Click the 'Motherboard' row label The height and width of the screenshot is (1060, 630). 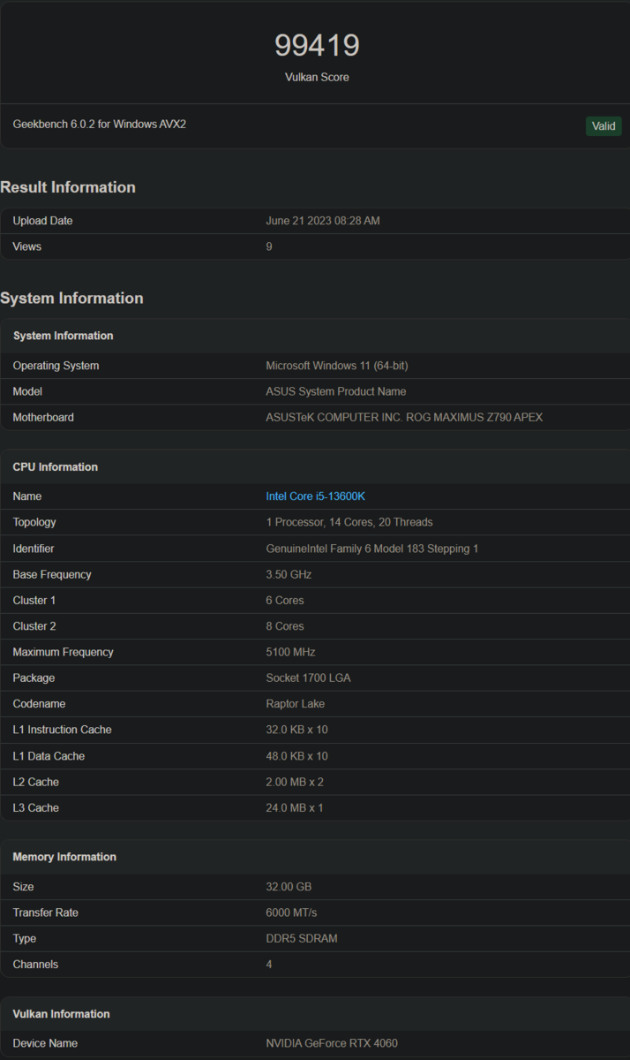coord(43,417)
